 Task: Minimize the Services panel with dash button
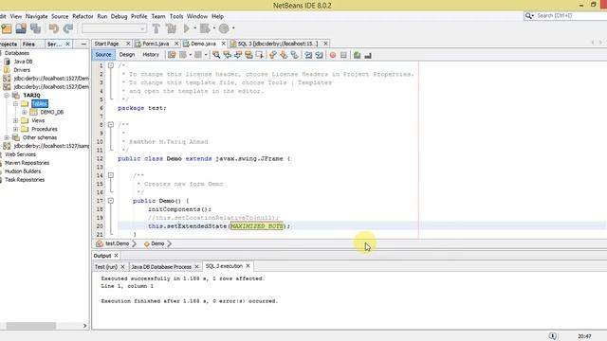coord(83,45)
